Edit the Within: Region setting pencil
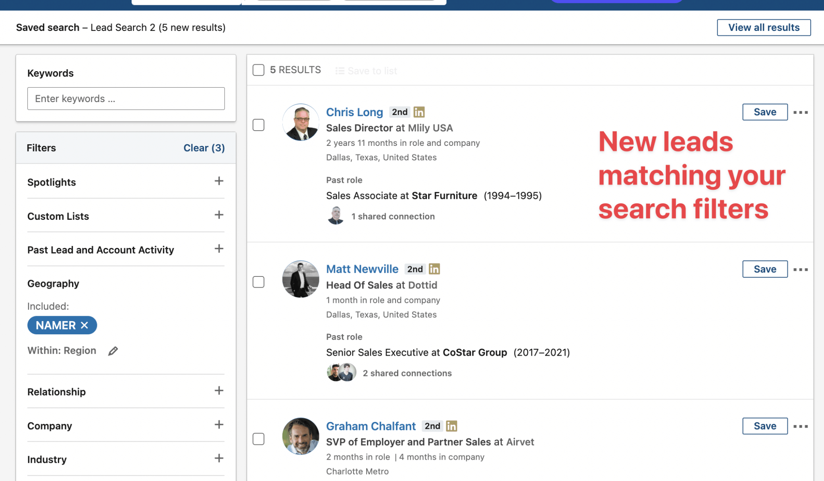The height and width of the screenshot is (481, 824). [x=113, y=351]
